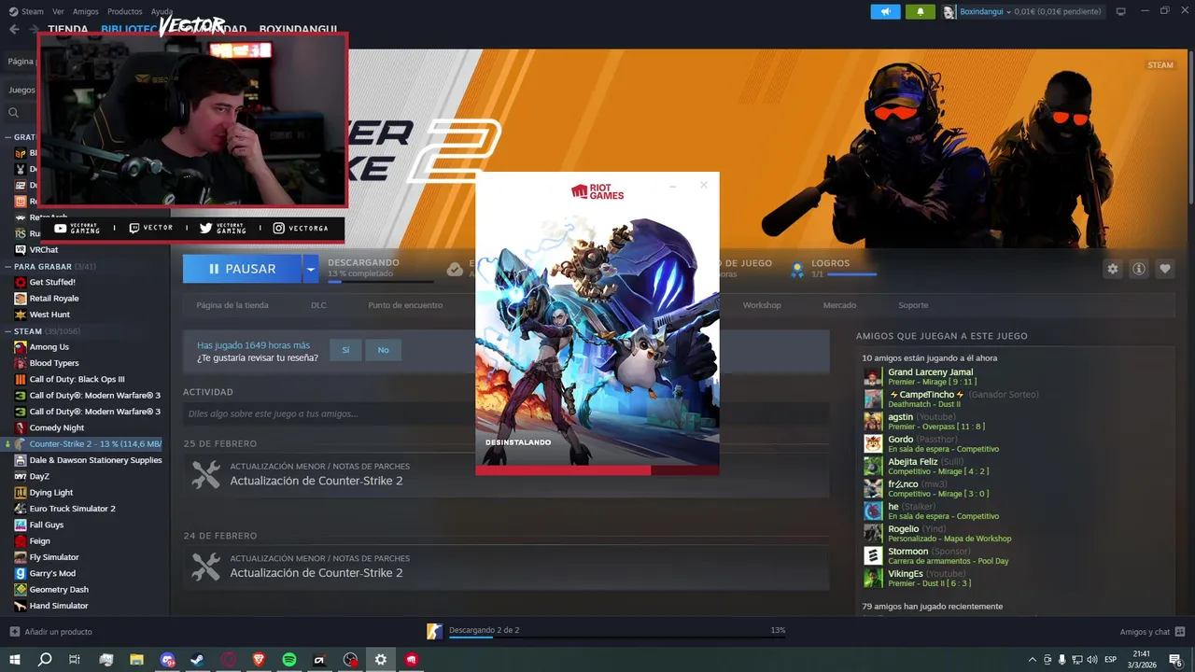Pause the download with PAUSAR button

pyautogui.click(x=242, y=269)
